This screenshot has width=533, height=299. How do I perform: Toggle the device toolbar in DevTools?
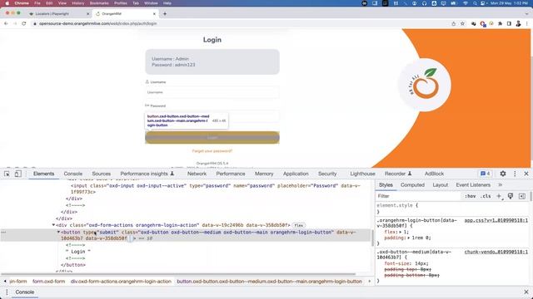tap(17, 174)
